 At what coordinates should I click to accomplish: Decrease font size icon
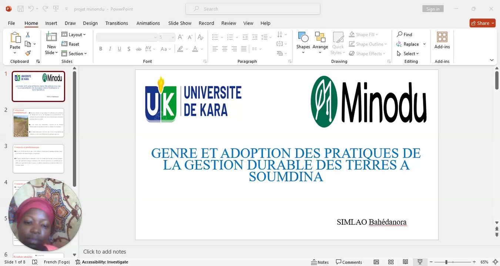click(190, 37)
